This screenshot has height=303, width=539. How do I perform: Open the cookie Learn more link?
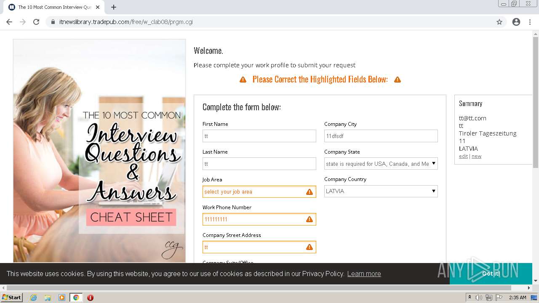click(364, 274)
